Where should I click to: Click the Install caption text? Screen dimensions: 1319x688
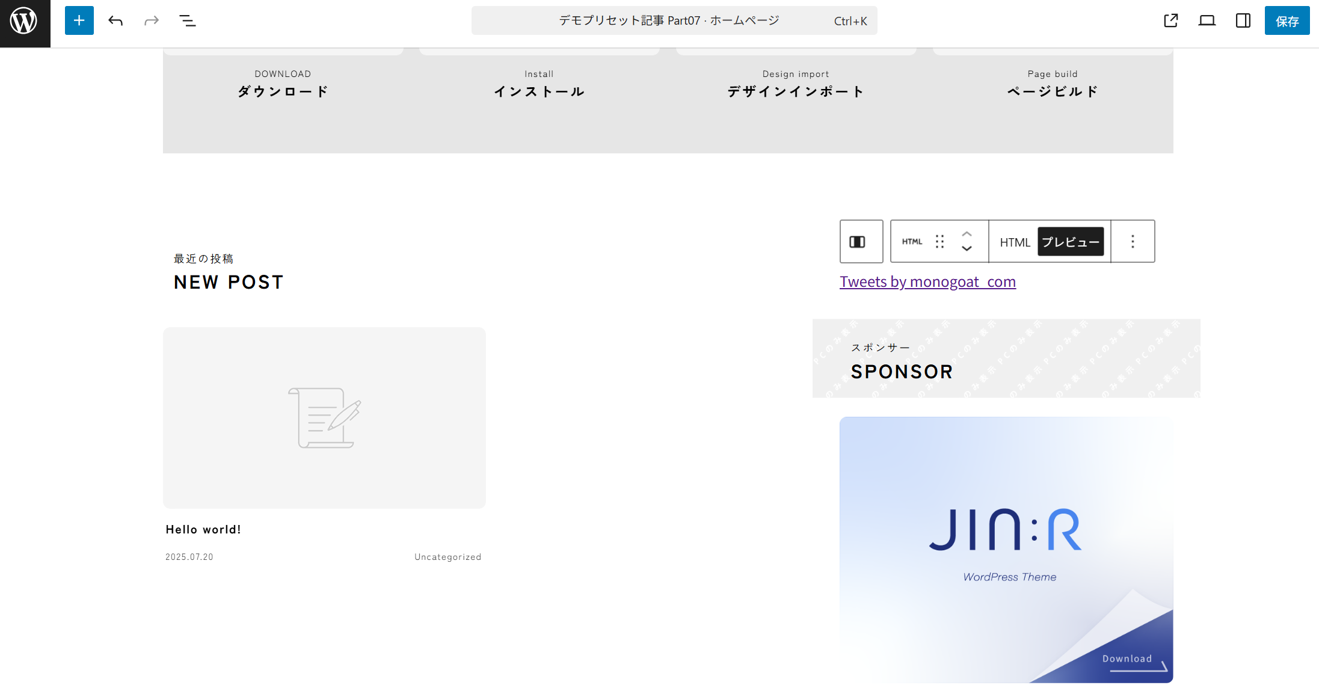tap(539, 74)
